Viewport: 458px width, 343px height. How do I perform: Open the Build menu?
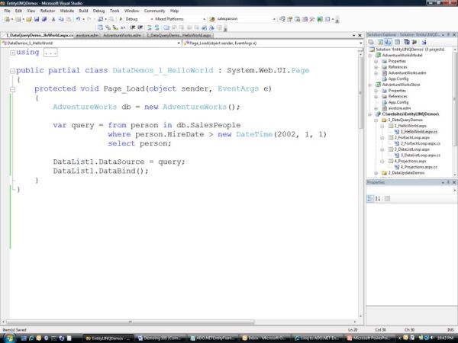click(83, 11)
